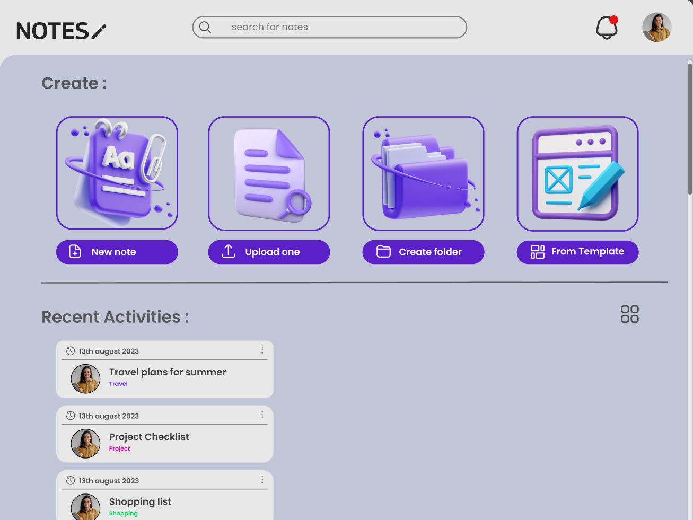
Task: Click the From Template button
Action: coord(578,252)
